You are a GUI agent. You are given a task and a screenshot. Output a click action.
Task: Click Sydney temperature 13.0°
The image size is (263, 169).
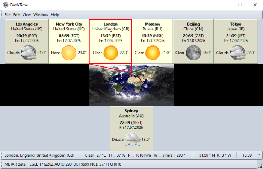click(x=146, y=139)
